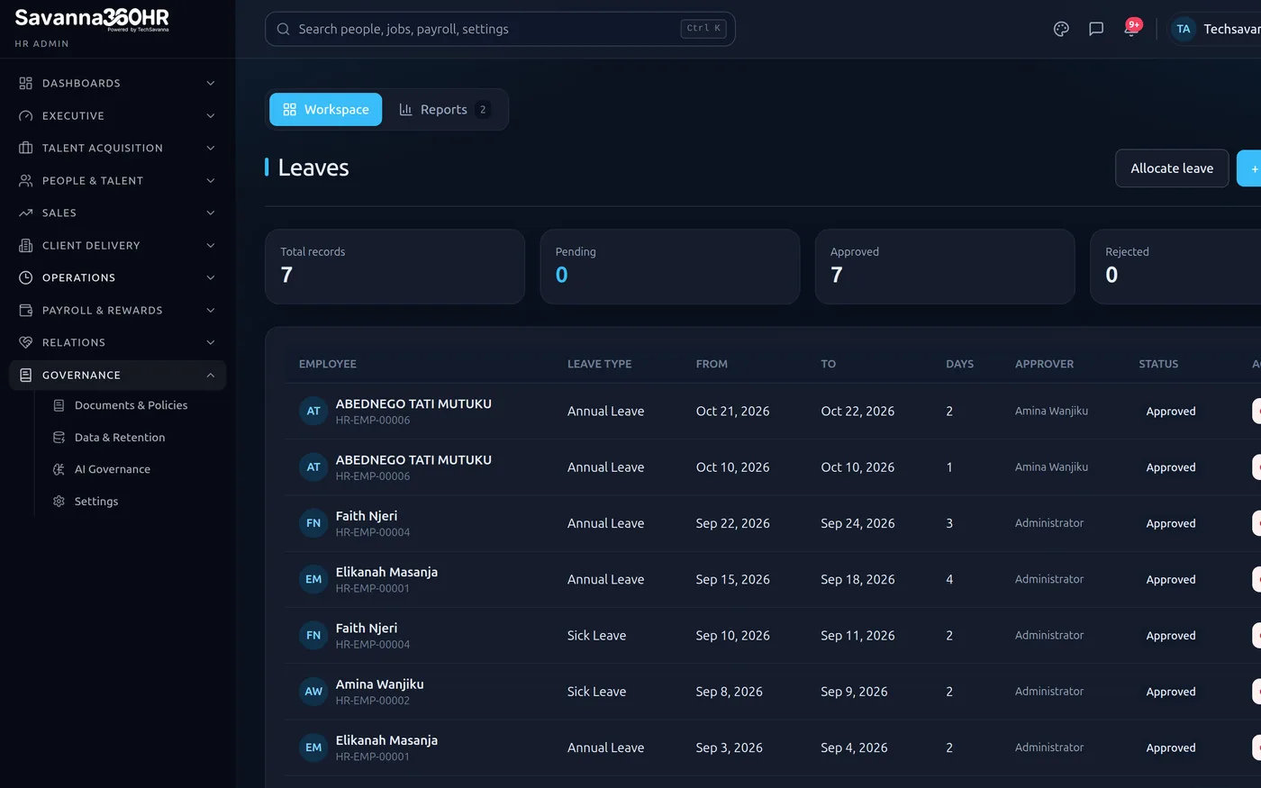
Task: Click the LEAVE TYPE column header
Action: pos(599,364)
